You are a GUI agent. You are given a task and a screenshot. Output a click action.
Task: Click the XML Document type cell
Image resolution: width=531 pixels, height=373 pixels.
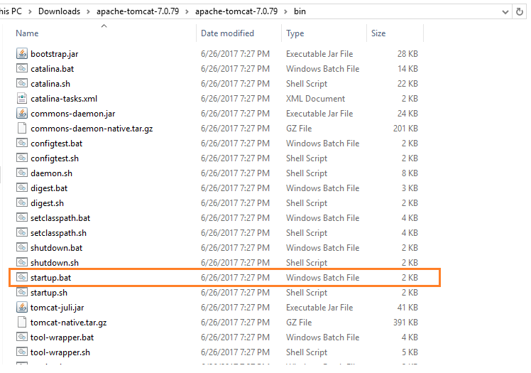pyautogui.click(x=315, y=99)
